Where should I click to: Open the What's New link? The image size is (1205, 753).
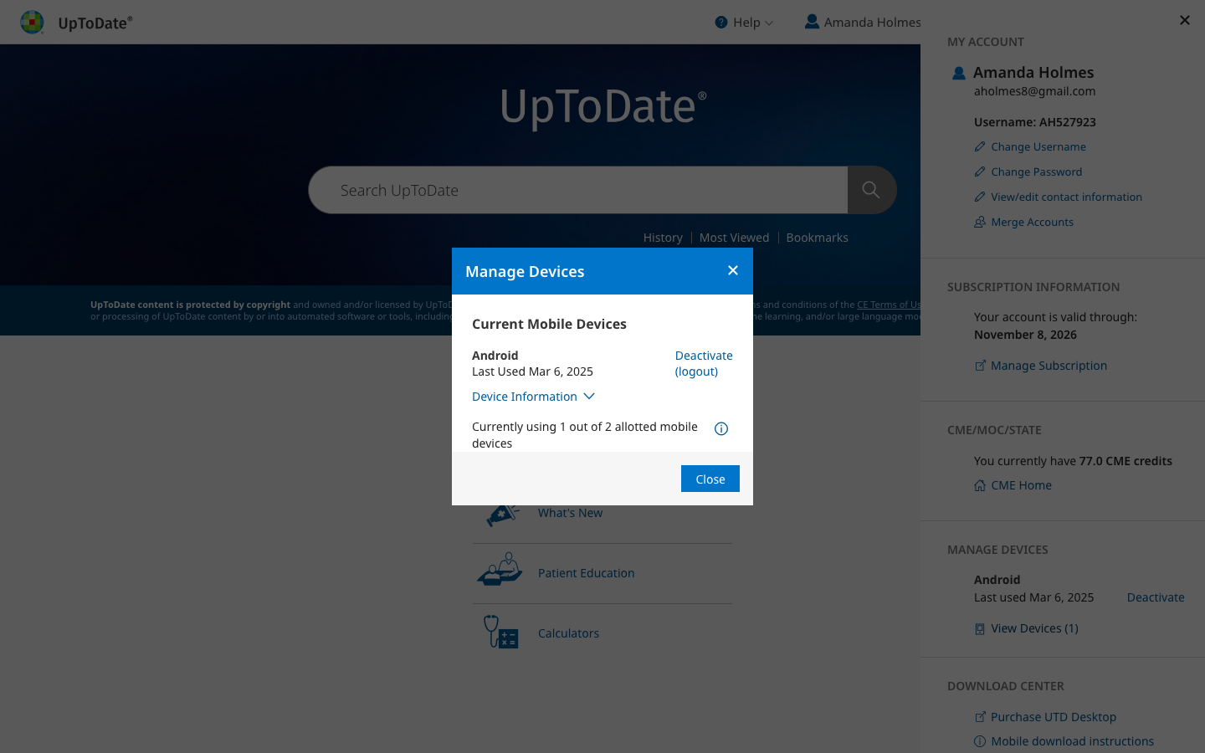tap(570, 513)
